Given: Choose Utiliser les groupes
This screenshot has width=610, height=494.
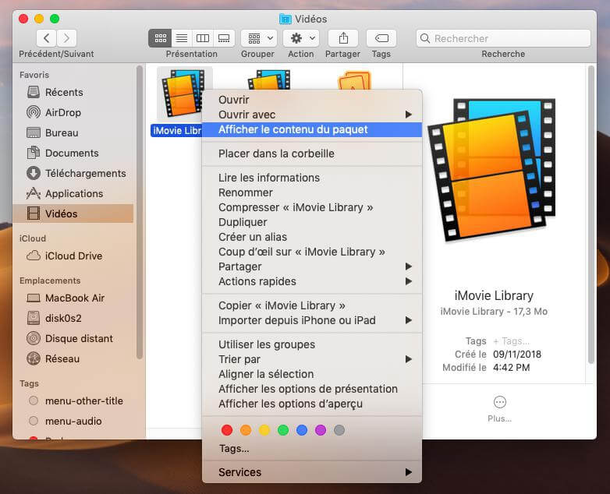Looking at the screenshot, I should click(311, 344).
